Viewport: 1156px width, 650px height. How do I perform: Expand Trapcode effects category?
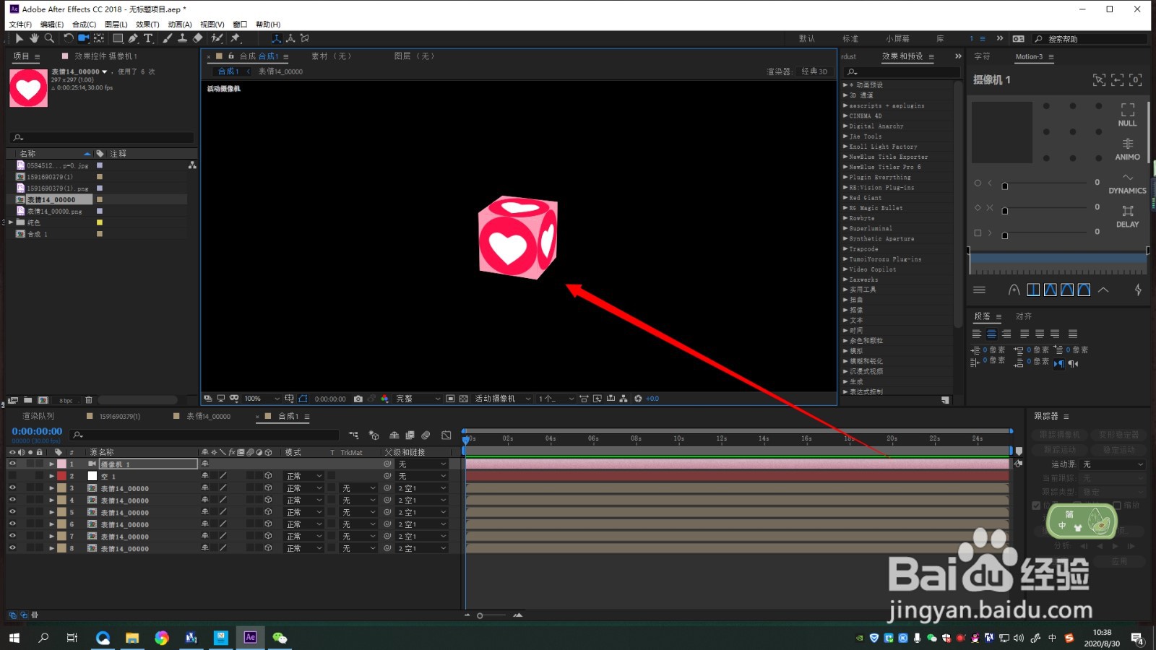(845, 248)
